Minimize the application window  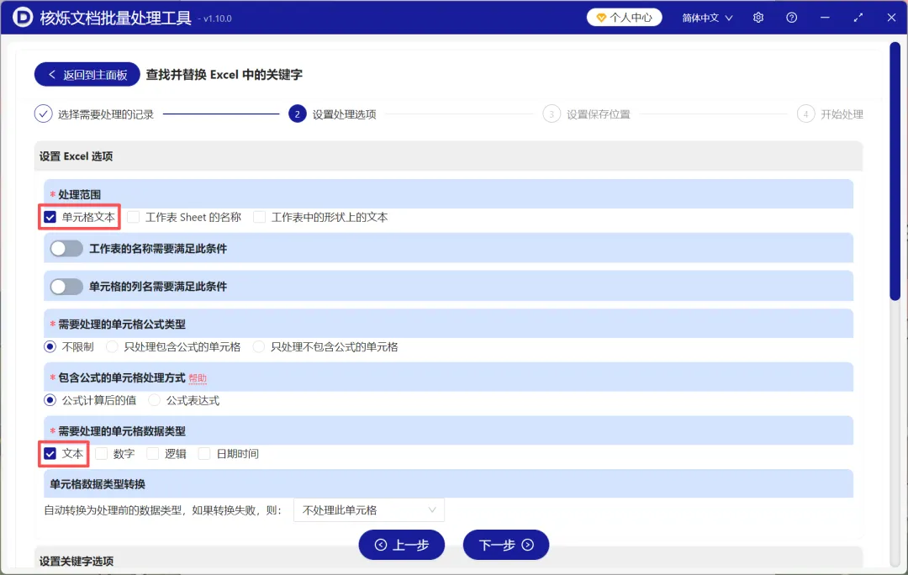click(825, 18)
